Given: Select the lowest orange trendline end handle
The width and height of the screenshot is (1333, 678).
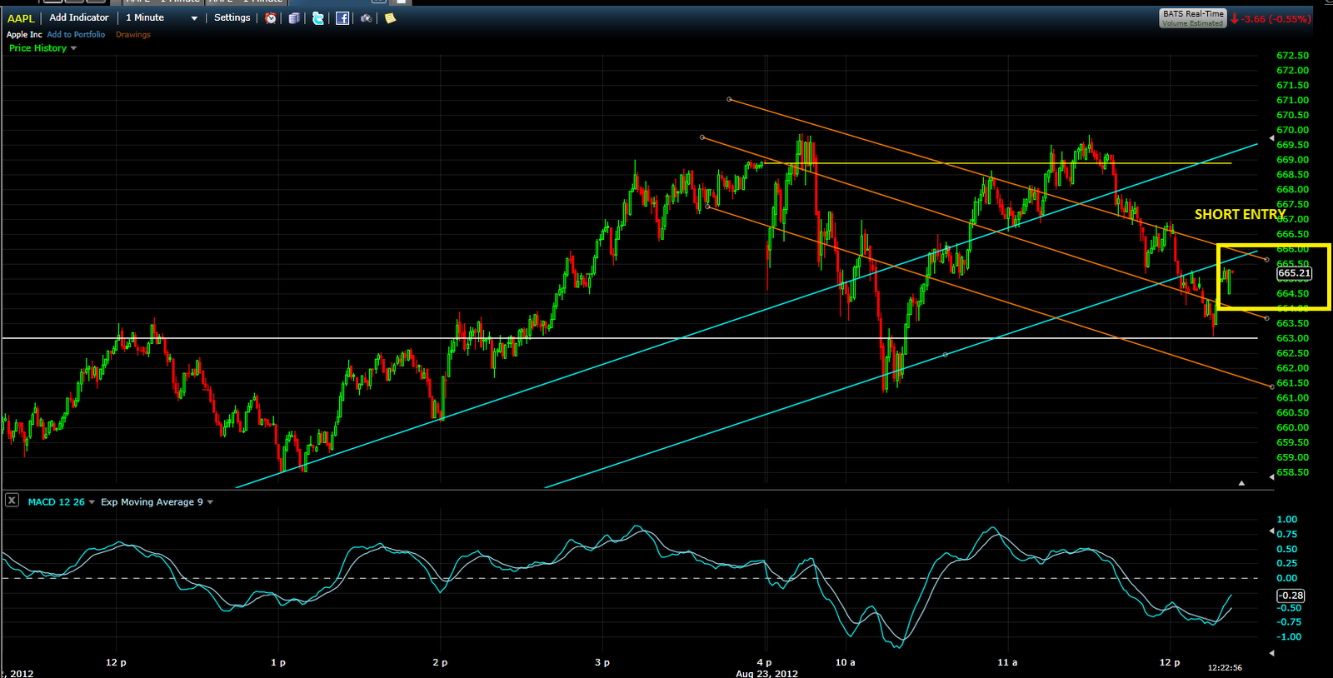Looking at the screenshot, I should click(1271, 386).
